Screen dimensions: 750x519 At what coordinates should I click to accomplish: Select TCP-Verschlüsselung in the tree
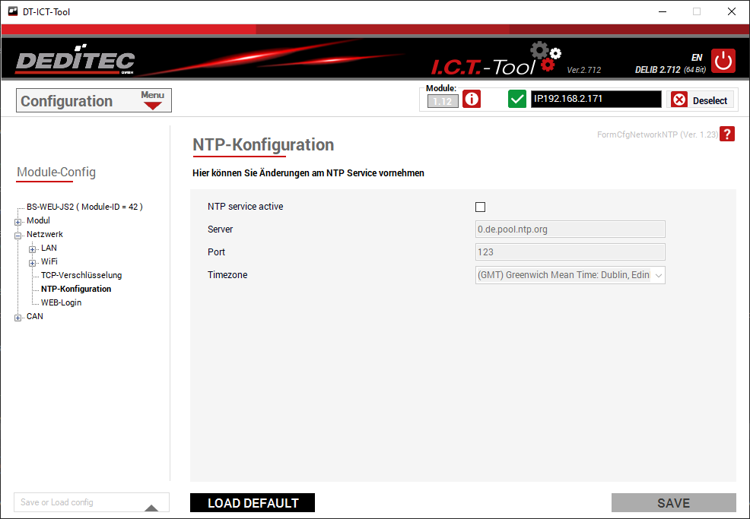click(81, 275)
